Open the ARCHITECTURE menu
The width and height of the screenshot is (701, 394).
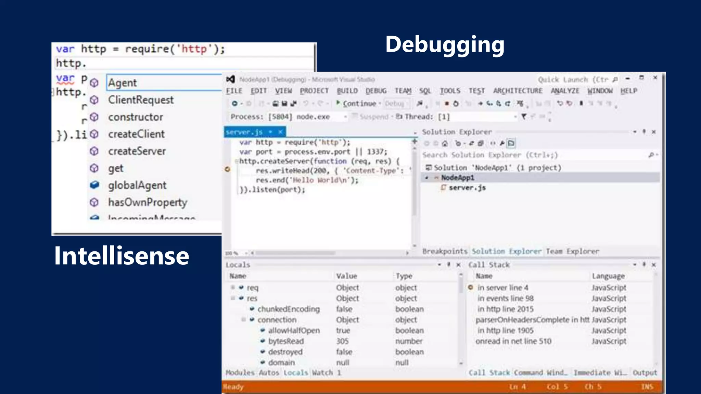click(x=518, y=91)
